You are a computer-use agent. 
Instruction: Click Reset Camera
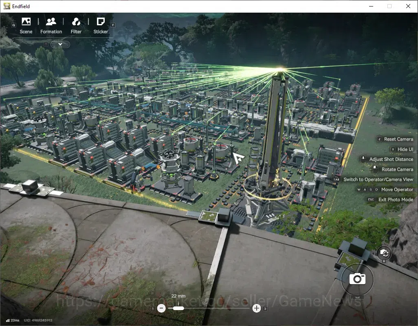click(398, 139)
